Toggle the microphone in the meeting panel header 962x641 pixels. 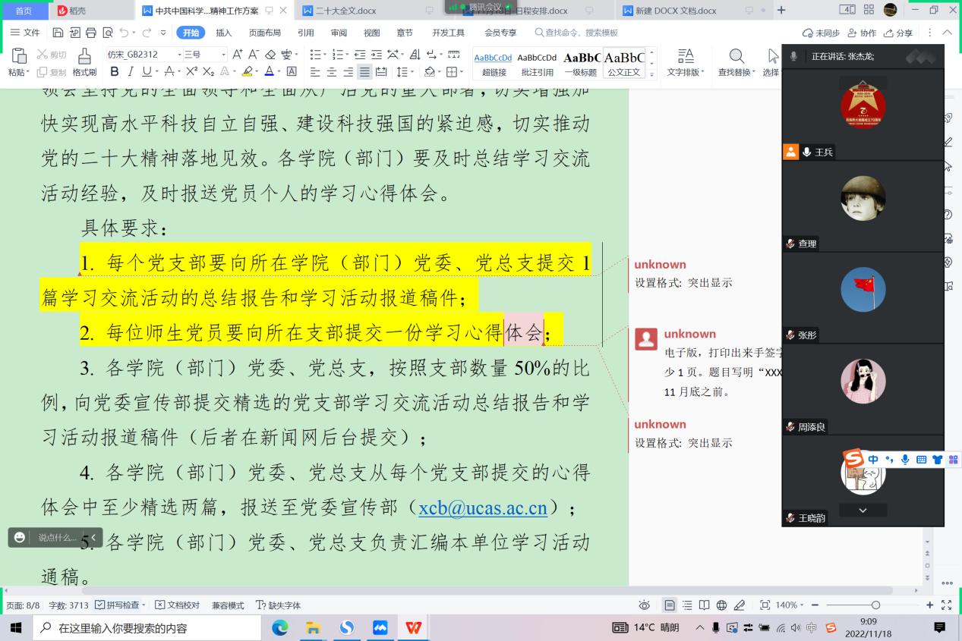coord(794,56)
